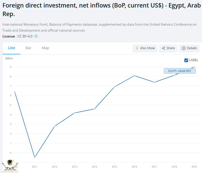Uncheck the LABEL checkbox

[186, 60]
